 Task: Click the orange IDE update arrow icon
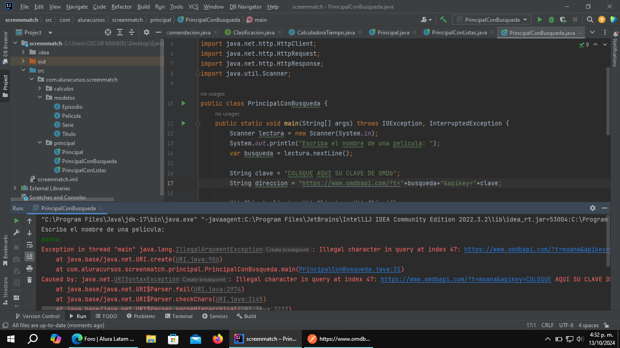point(602,19)
